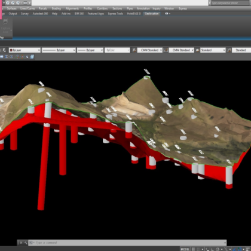Open the Profiles menu
The width and height of the screenshot is (251, 251).
point(88,8)
